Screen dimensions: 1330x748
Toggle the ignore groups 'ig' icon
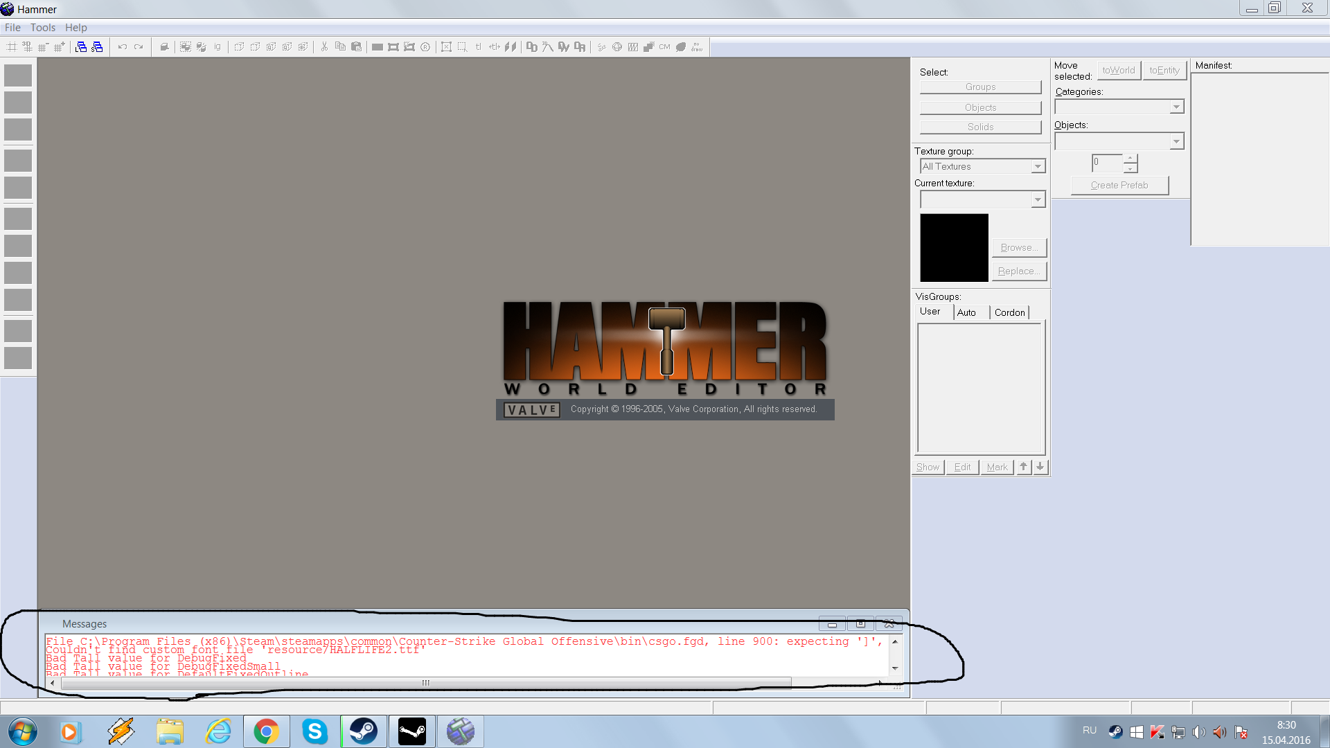coord(218,47)
